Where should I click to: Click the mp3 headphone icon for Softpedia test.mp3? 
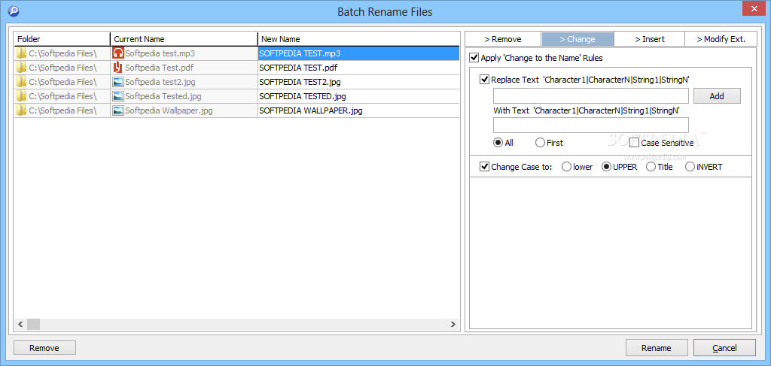tap(118, 53)
